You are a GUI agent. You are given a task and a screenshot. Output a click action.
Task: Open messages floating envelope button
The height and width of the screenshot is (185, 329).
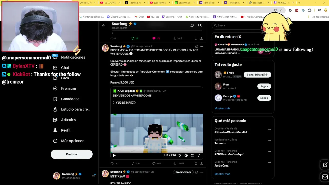click(x=325, y=177)
